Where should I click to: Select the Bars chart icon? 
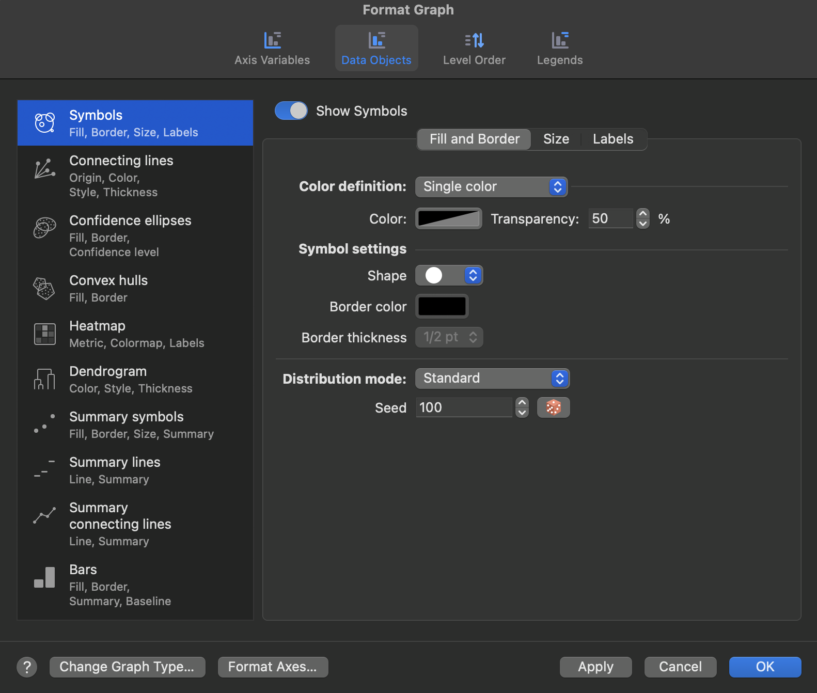click(45, 577)
